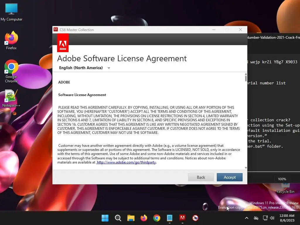This screenshot has width=300, height=225.
Task: Open the English (North America) language dropdown
Action: click(x=85, y=68)
